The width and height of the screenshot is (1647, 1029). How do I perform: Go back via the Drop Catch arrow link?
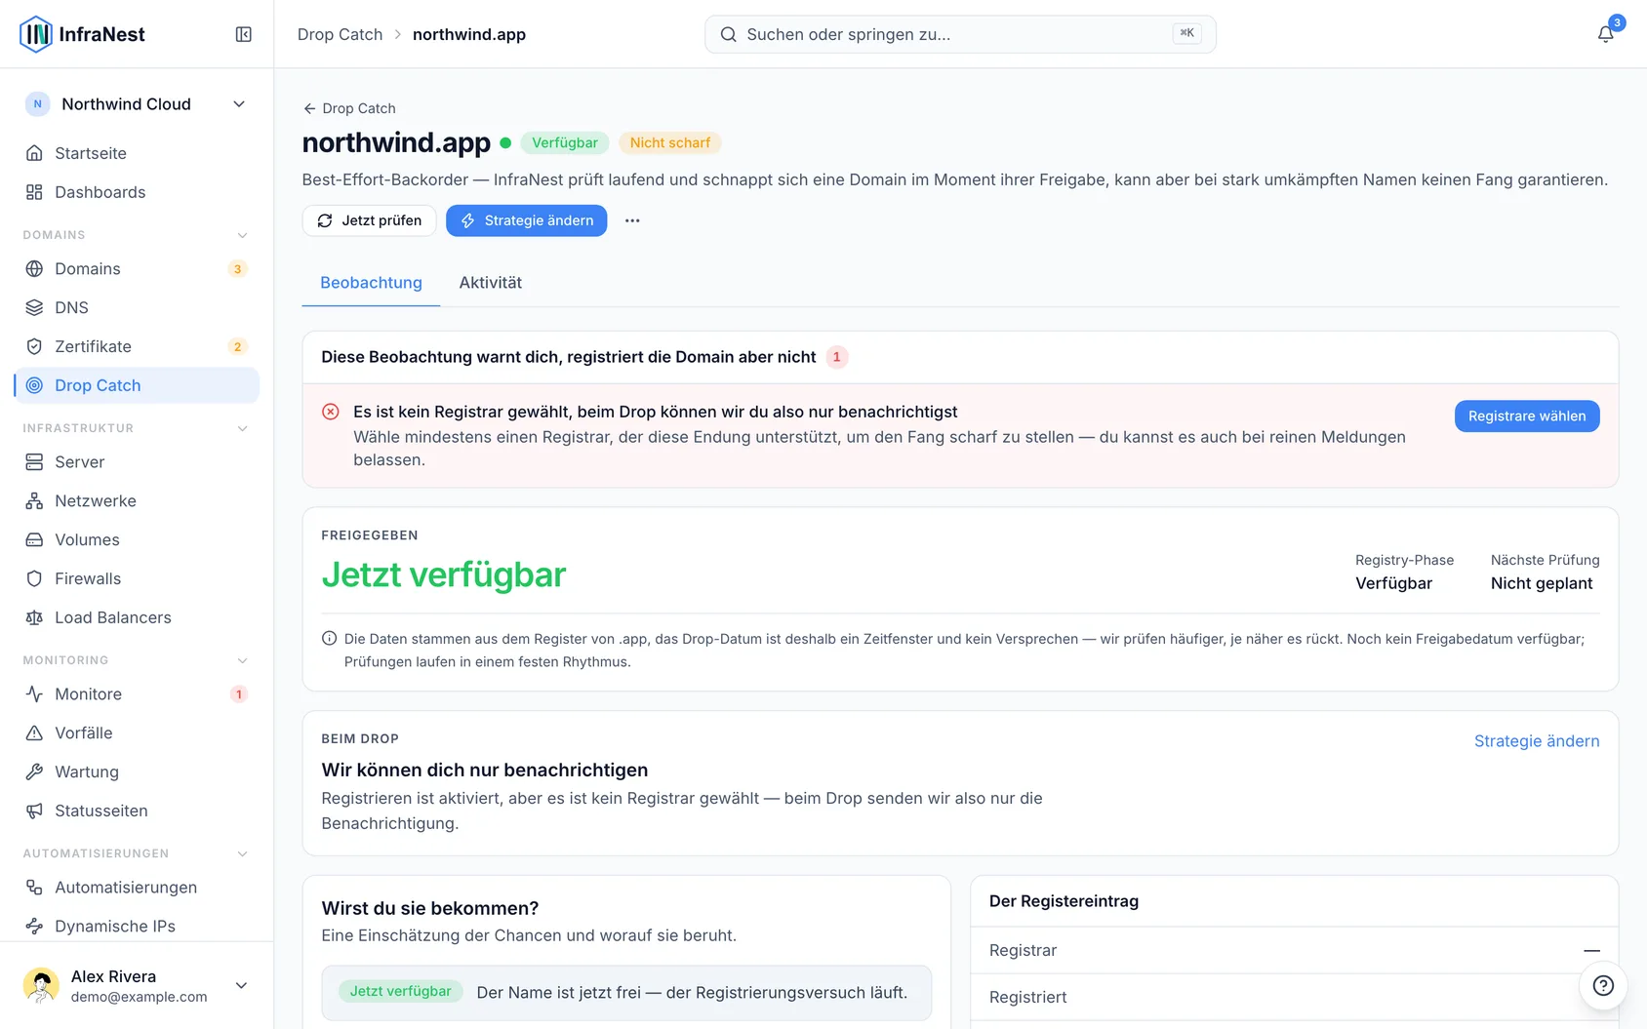tap(349, 108)
